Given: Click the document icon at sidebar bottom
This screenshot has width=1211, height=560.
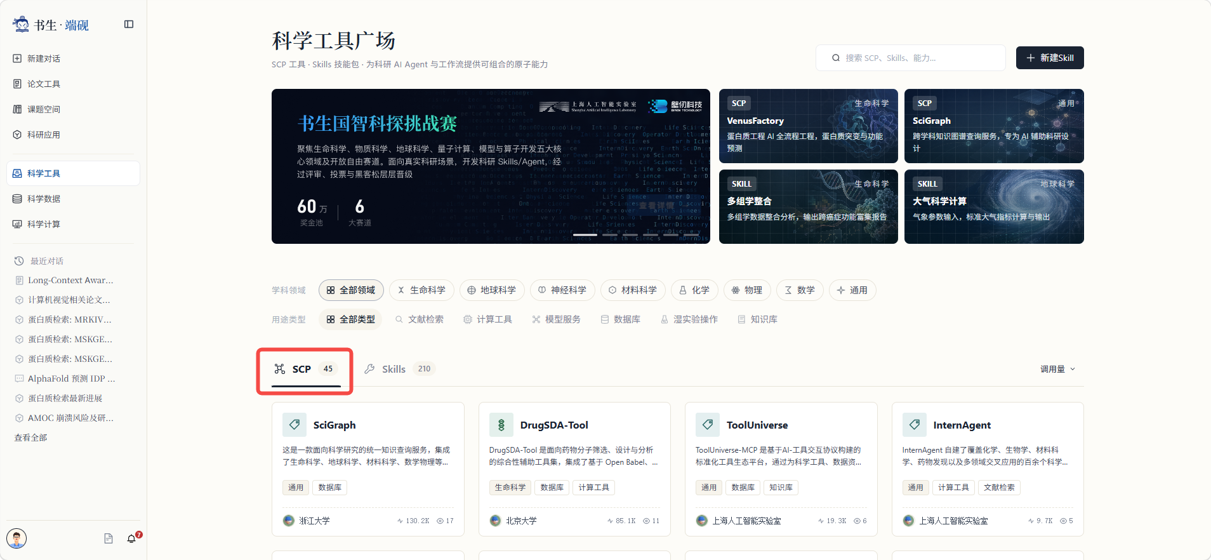Looking at the screenshot, I should 109,538.
